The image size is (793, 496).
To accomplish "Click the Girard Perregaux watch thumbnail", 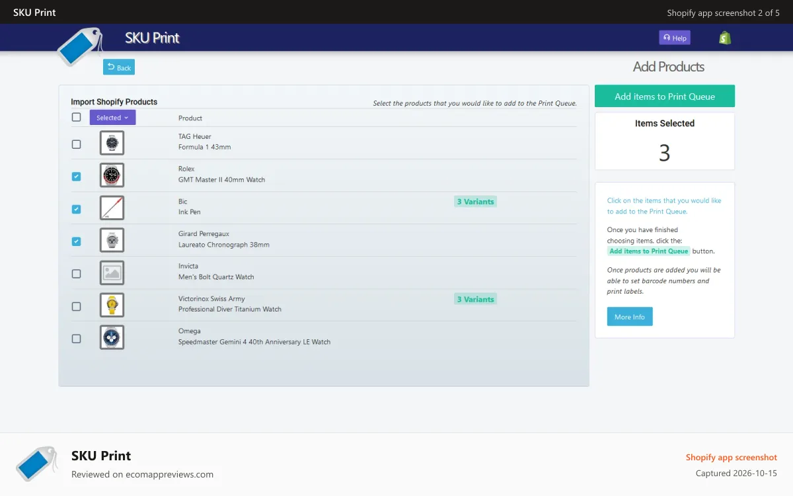I will [x=112, y=240].
